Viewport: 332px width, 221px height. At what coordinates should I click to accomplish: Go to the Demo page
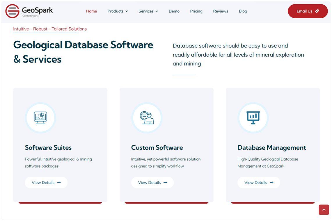(174, 11)
